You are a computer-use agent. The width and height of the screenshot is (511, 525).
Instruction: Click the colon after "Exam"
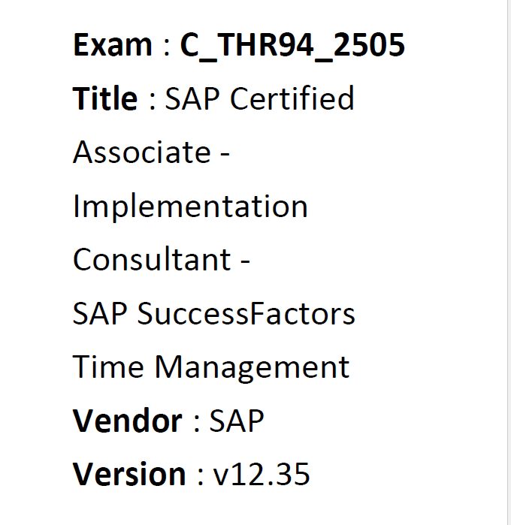167,47
